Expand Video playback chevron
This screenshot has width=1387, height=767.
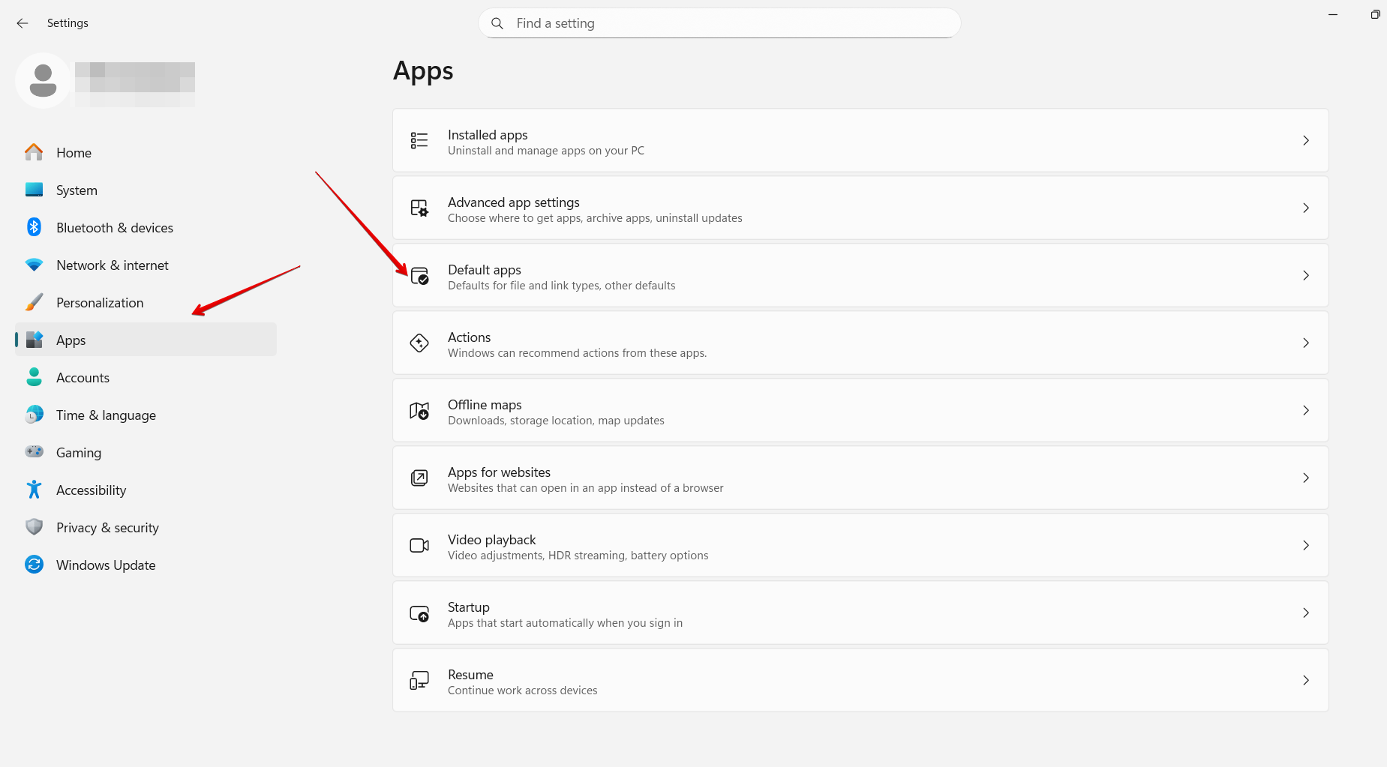coord(1306,545)
